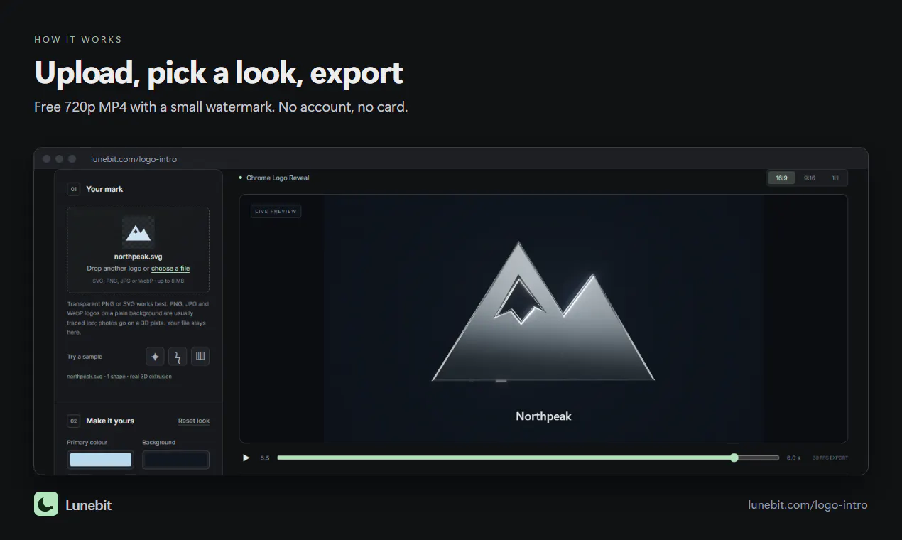Click the "Upload, pick a look, export" headline
Screen dimensions: 902x540
coord(219,72)
